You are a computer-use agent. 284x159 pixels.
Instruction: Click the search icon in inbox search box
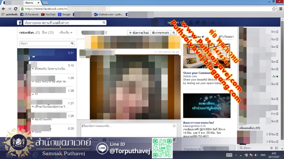(x=72, y=43)
